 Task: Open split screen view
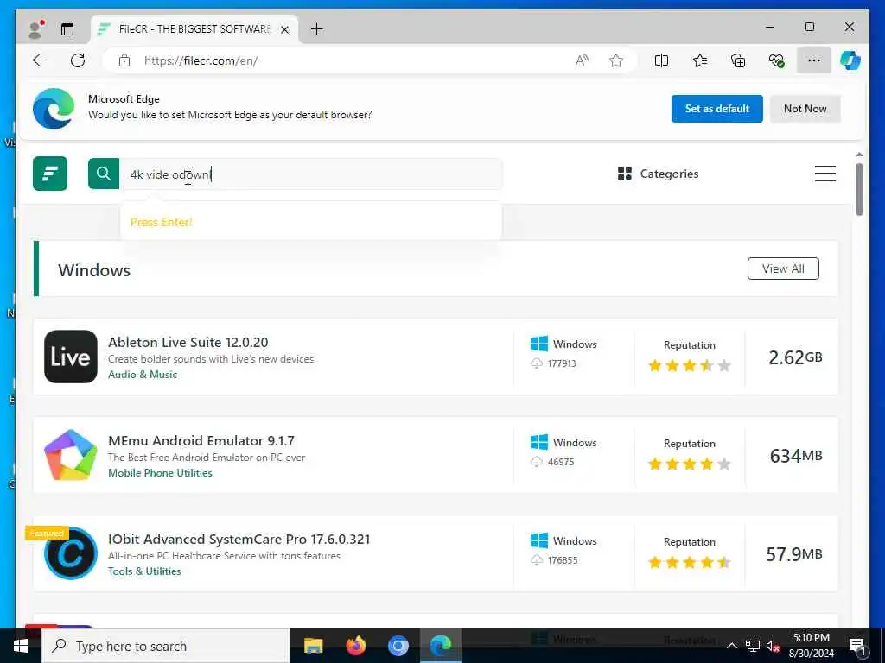tap(661, 60)
